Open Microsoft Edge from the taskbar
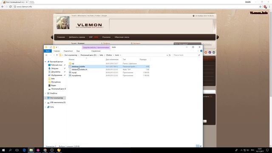The width and height of the screenshot is (272, 153). click(24, 150)
